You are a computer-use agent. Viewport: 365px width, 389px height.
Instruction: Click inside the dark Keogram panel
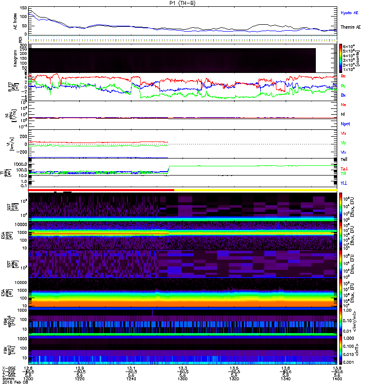pos(170,59)
